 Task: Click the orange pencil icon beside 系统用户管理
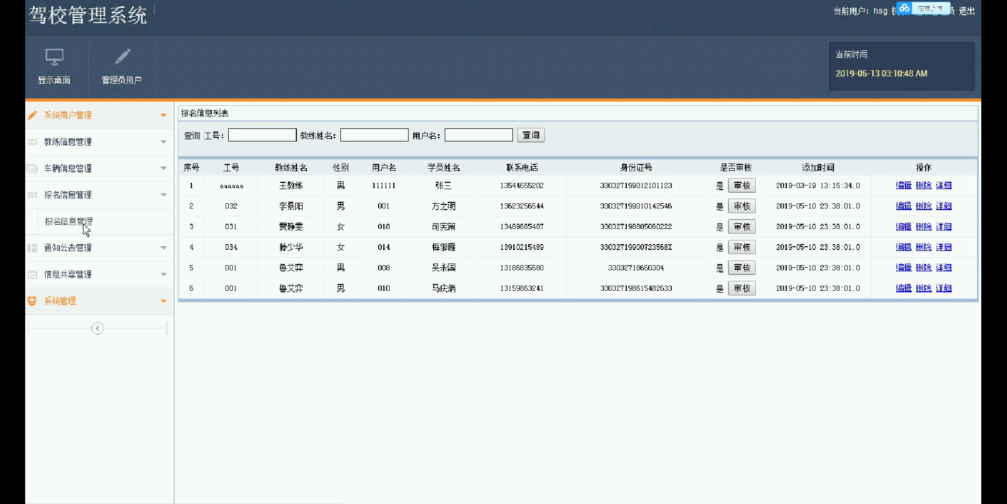click(33, 115)
